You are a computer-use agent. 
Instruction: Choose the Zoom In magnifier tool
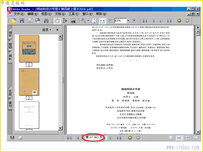coord(84,21)
